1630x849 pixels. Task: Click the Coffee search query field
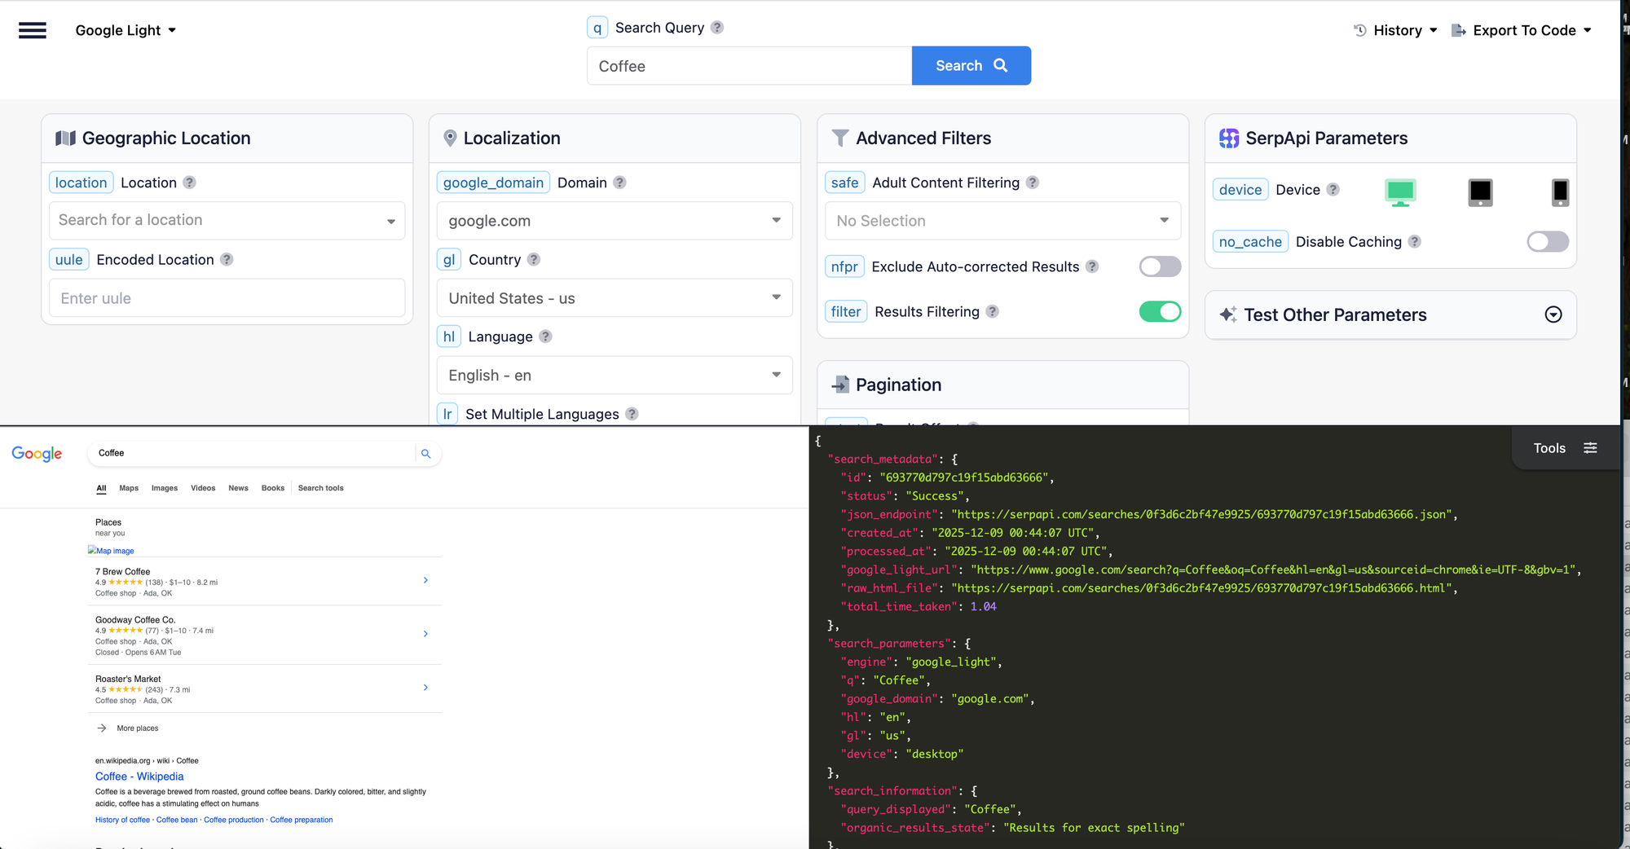pos(749,66)
